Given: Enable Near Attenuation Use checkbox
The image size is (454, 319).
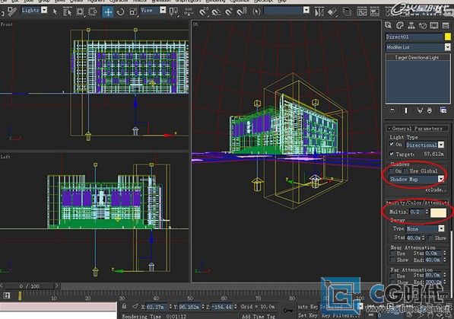Looking at the screenshot, I should click(392, 254).
